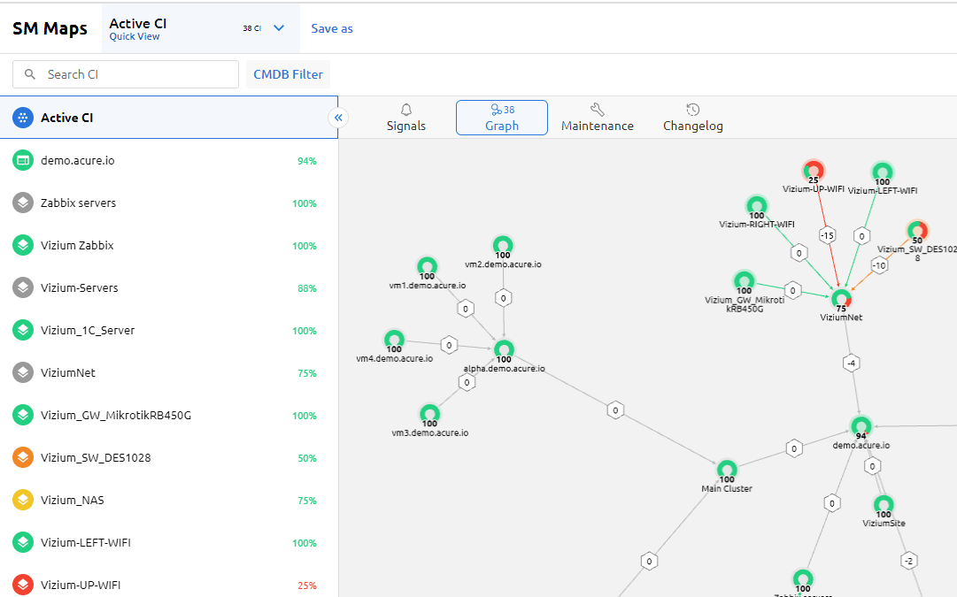Open Vizium_NAS list row
The height and width of the screenshot is (597, 957).
click(169, 500)
